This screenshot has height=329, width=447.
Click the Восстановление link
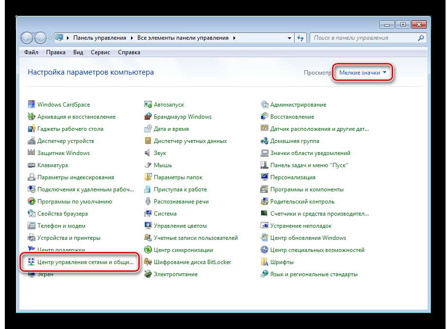tap(292, 117)
